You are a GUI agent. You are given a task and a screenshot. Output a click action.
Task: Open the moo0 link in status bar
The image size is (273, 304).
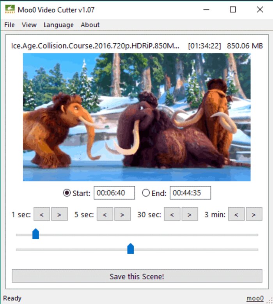255,298
